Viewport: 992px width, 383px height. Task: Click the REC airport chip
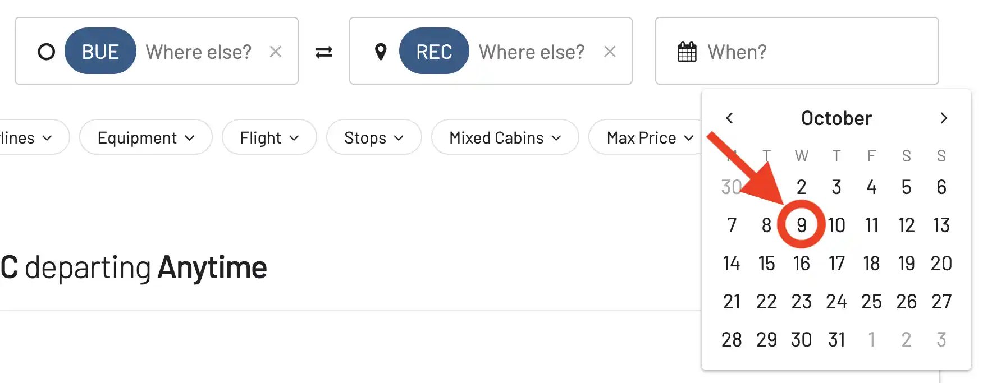tap(434, 51)
